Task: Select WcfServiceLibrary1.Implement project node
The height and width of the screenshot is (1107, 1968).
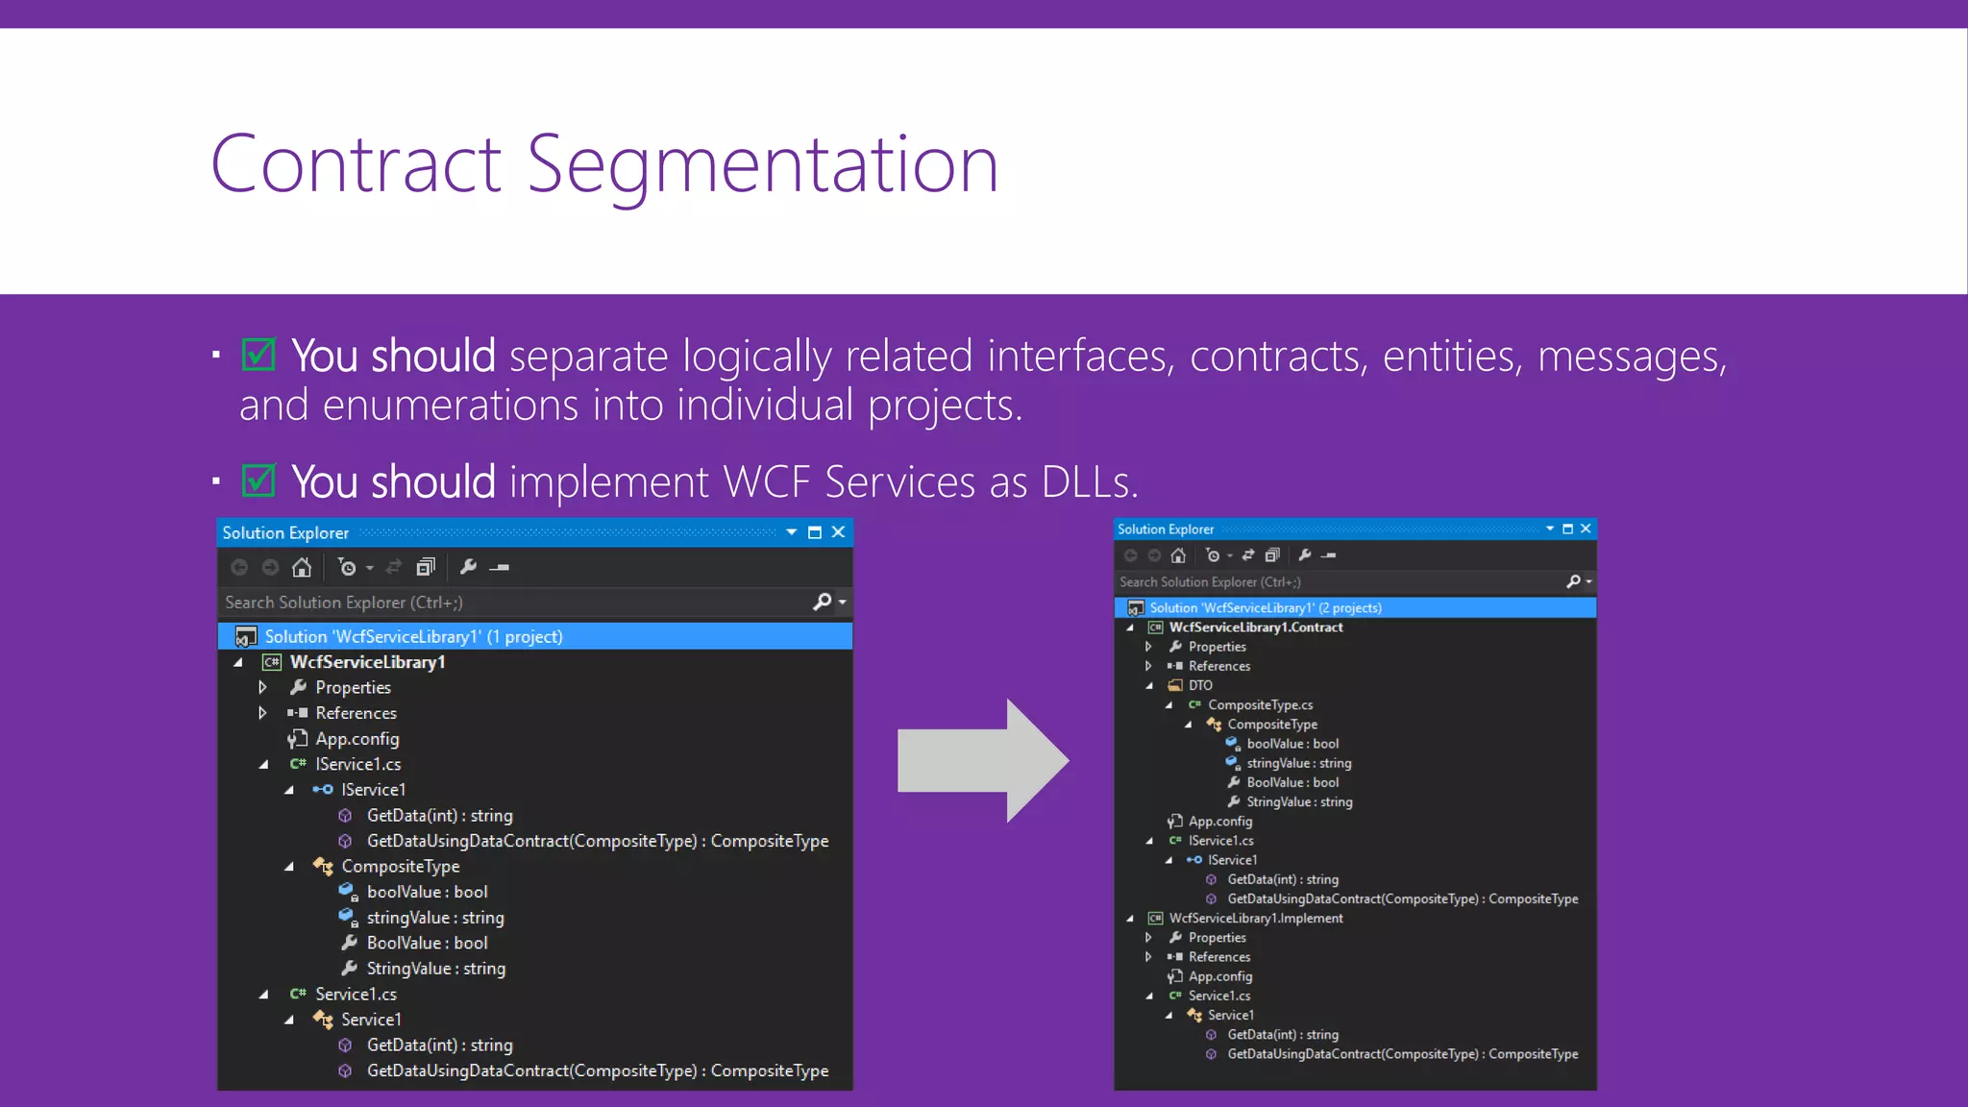Action: coord(1255,919)
